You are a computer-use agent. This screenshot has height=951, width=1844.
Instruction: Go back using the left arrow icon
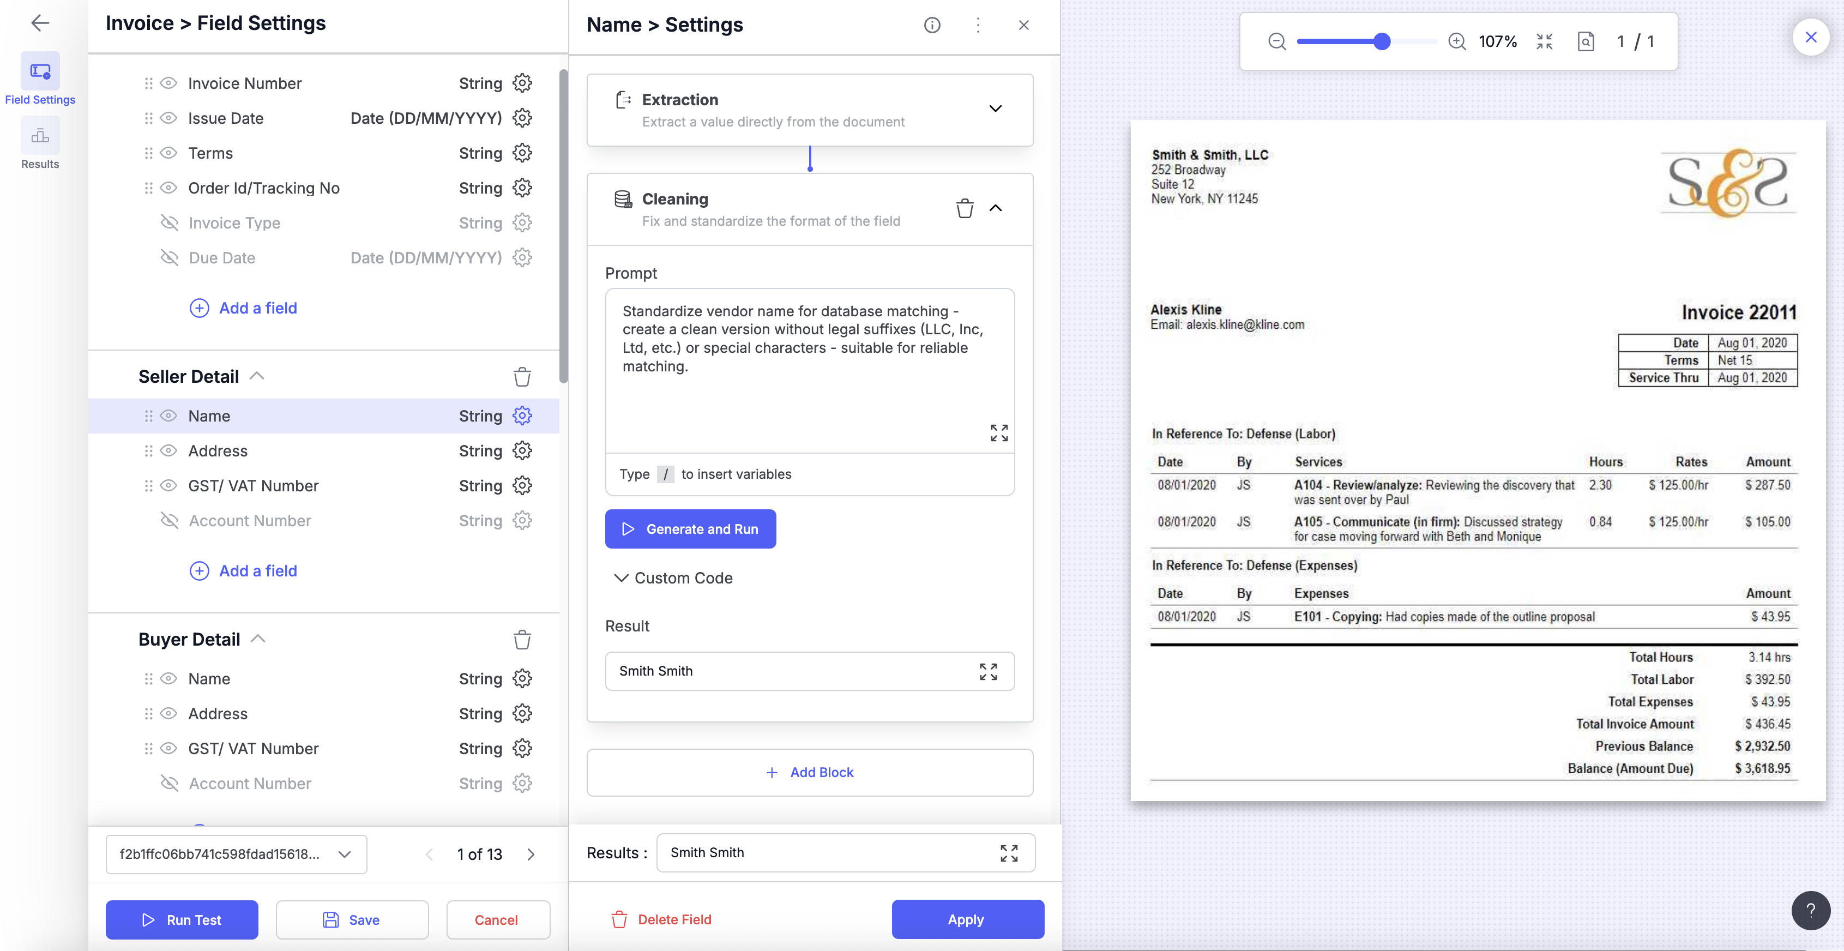(x=40, y=23)
